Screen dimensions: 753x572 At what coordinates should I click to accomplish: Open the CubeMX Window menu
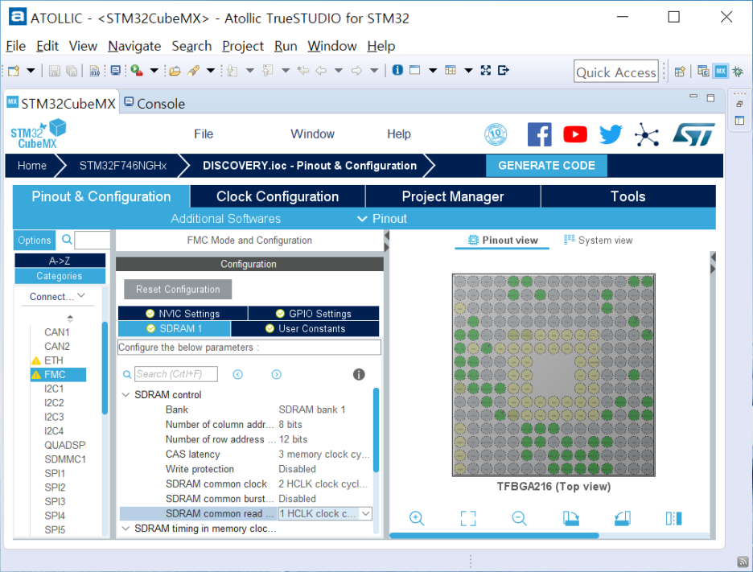[x=313, y=134]
